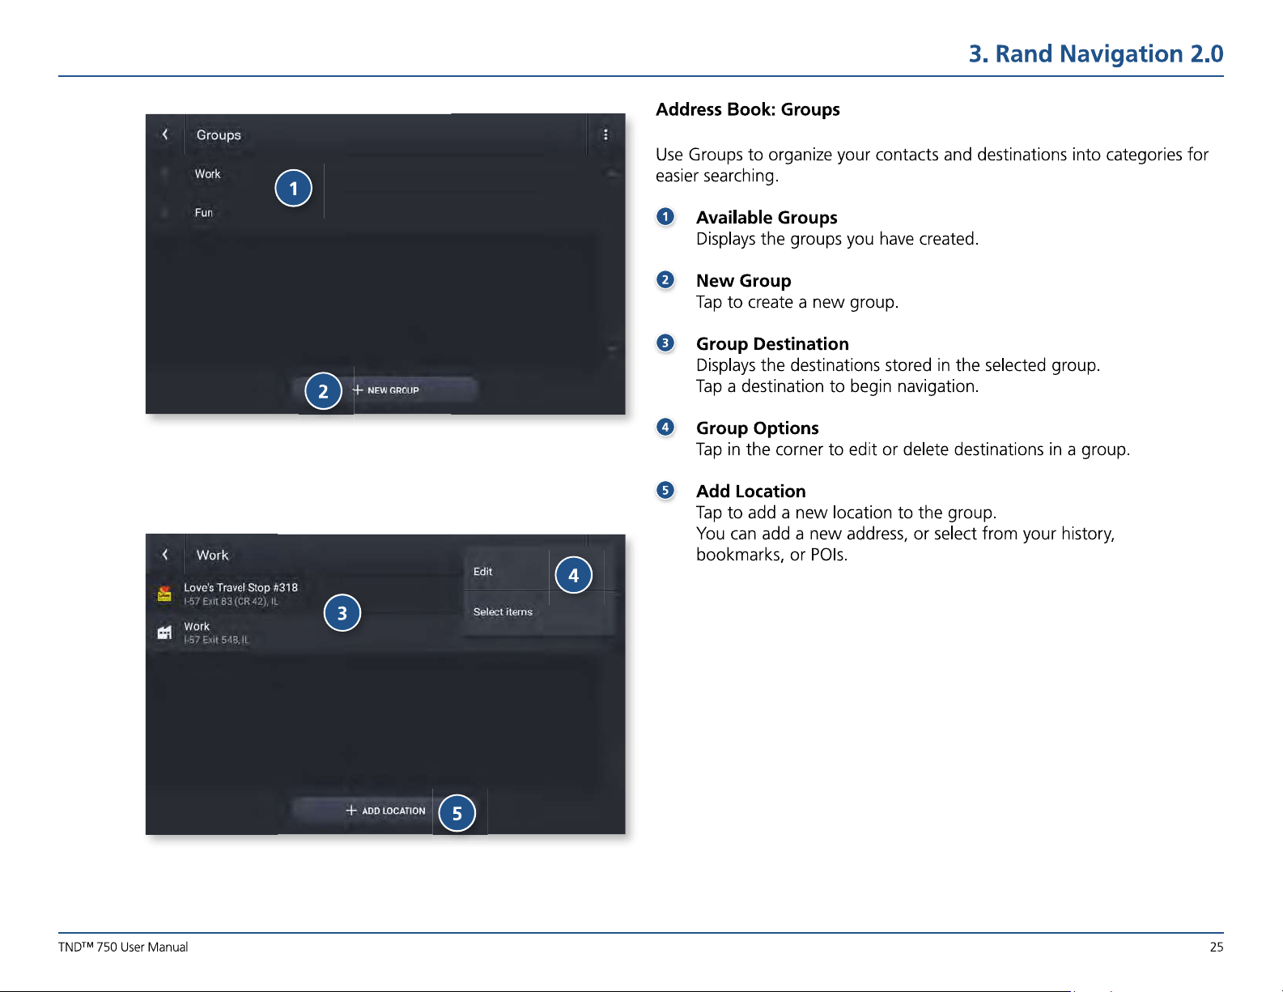
Task: Tap the back arrow on Work screen
Action: pyautogui.click(x=165, y=555)
